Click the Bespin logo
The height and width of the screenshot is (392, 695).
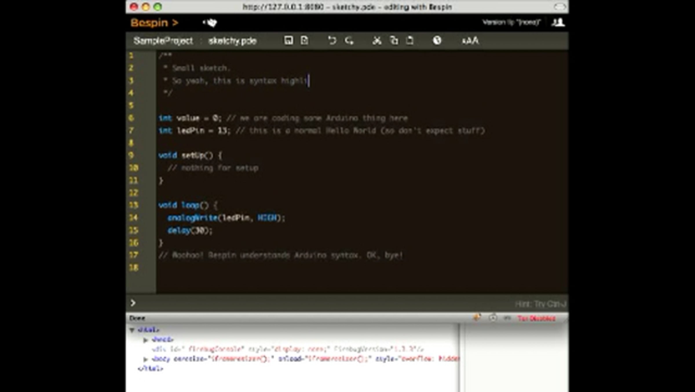pos(154,23)
